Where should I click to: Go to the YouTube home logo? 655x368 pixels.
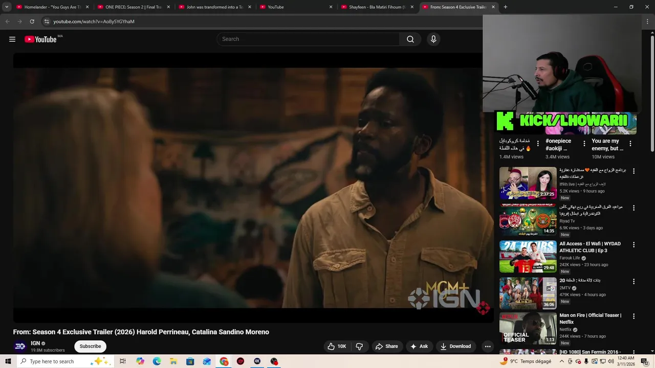click(40, 39)
